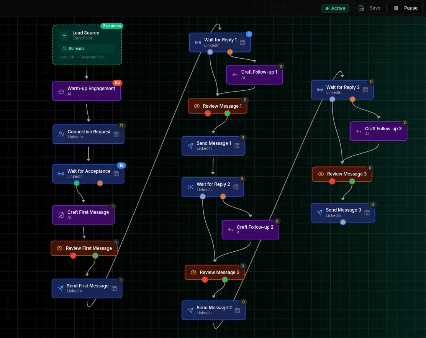Pause the campaign
Screen dimensions: 426x338
point(405,8)
